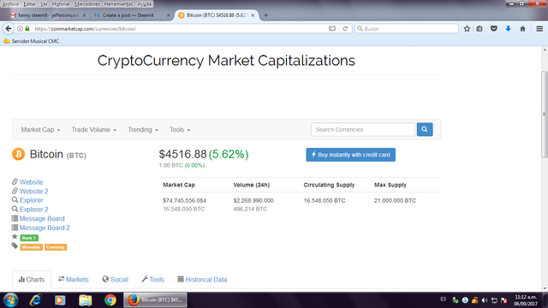Click the network tray icon

pyautogui.click(x=494, y=300)
